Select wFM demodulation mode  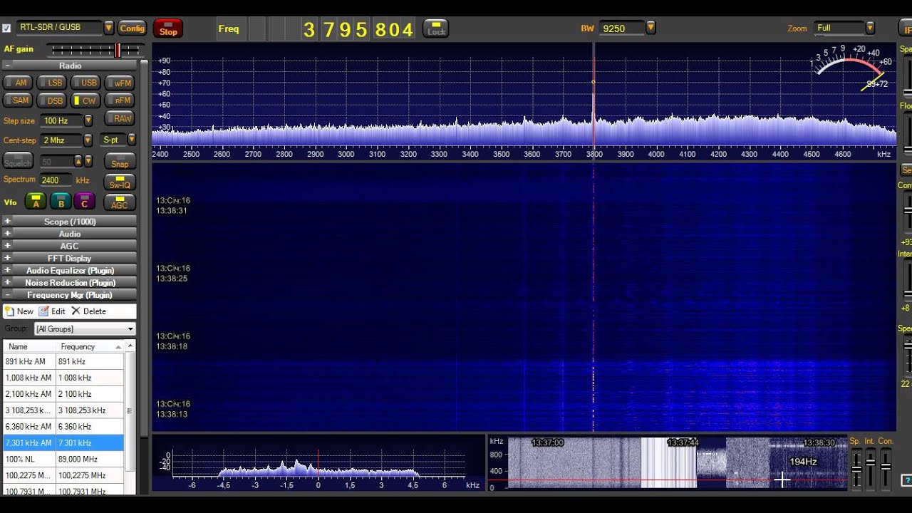point(119,83)
